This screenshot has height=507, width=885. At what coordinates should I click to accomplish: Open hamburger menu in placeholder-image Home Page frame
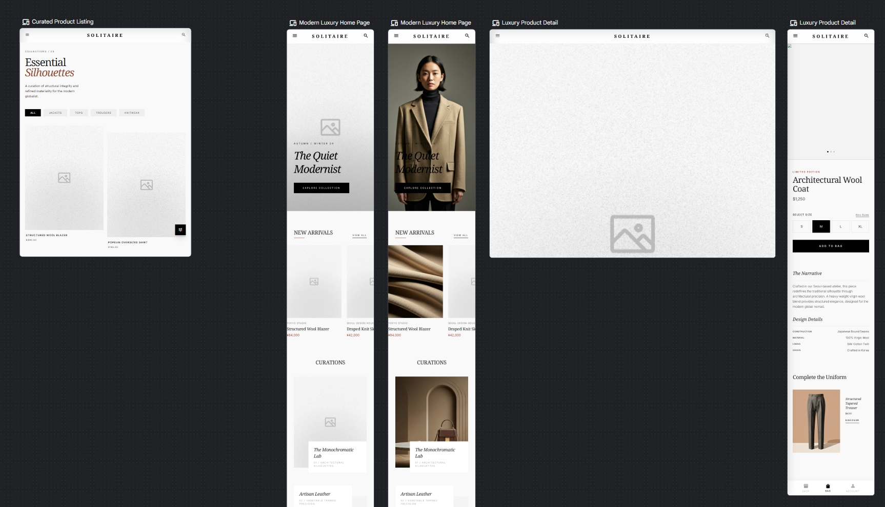pos(295,36)
